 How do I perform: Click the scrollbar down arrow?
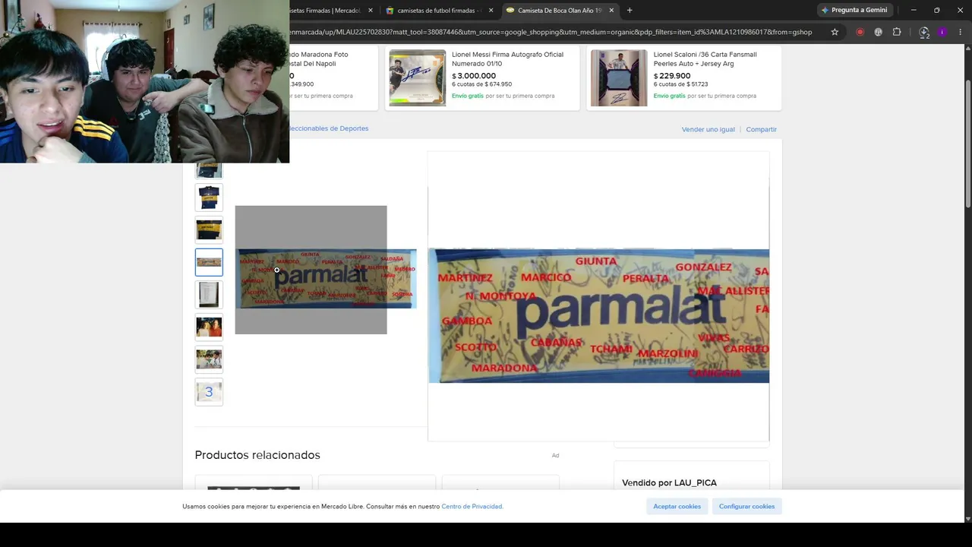pyautogui.click(x=967, y=519)
